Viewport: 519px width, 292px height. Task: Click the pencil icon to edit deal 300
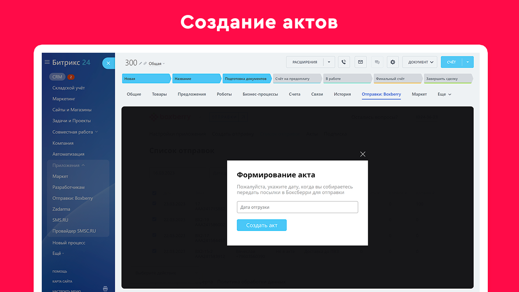[x=141, y=63]
